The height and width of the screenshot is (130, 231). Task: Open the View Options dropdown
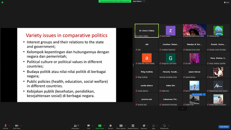tap(139, 1)
